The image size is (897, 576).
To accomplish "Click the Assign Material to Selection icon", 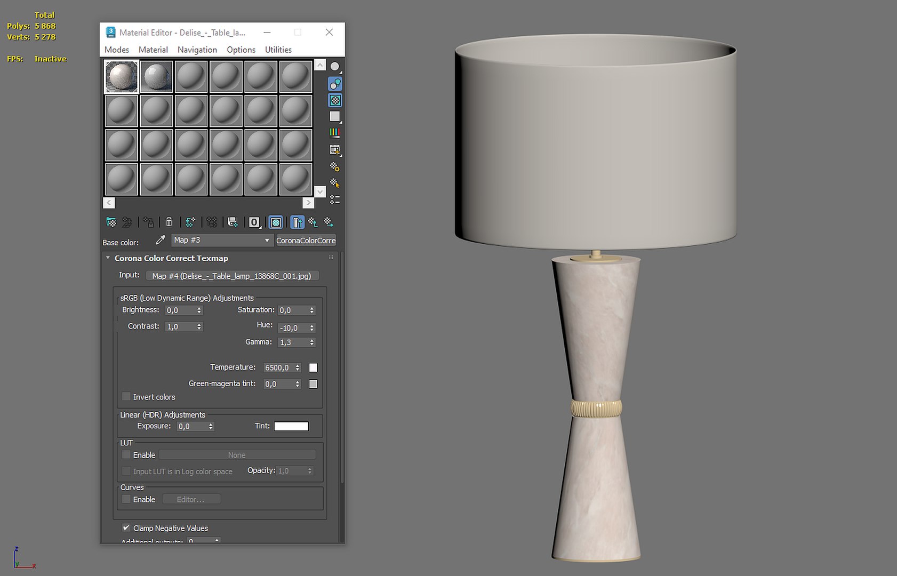I will 149,222.
